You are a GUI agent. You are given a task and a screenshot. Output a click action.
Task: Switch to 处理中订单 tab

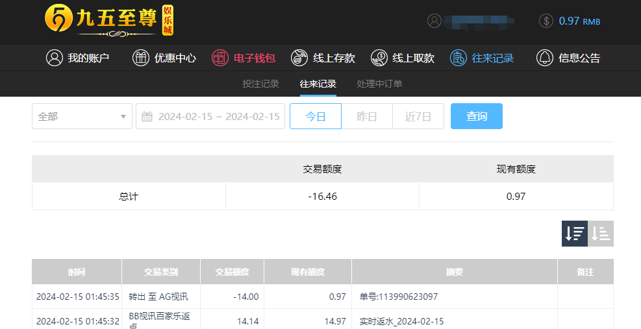379,84
